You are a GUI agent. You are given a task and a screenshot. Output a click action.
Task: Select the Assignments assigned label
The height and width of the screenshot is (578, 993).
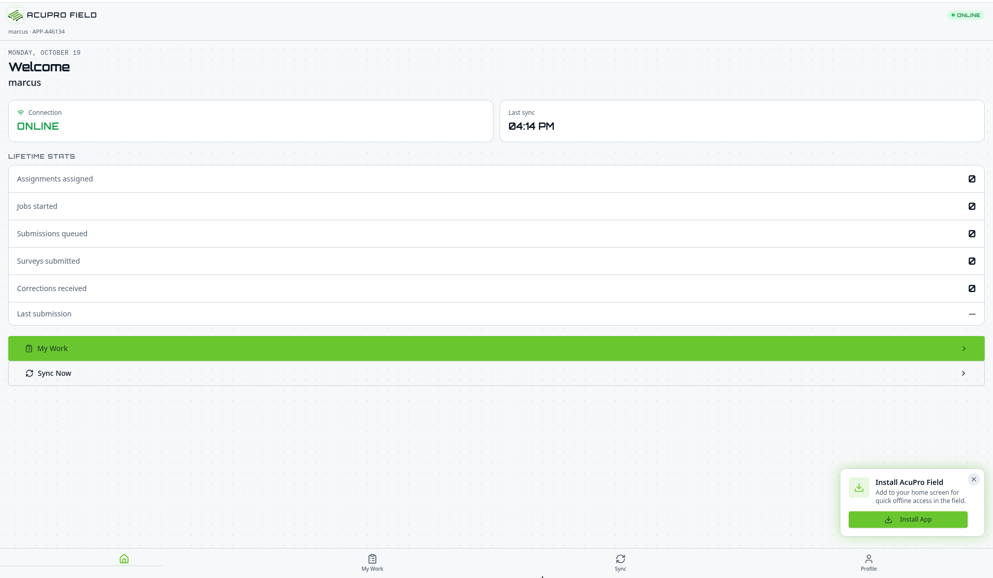pos(55,179)
